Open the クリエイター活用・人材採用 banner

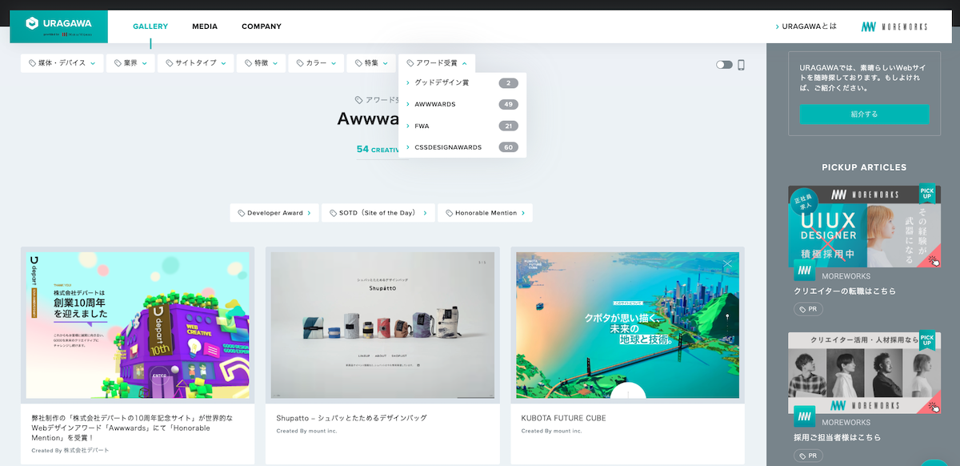coord(864,373)
